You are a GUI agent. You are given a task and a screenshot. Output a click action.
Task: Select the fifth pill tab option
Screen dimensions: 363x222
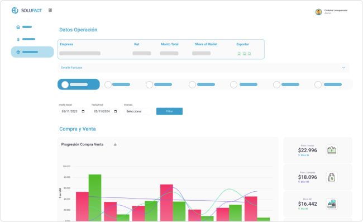pyautogui.click(x=244, y=84)
